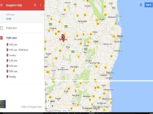The height and width of the screenshot is (114, 153).
Task: Click the Sign in button
Action: pos(148,5)
